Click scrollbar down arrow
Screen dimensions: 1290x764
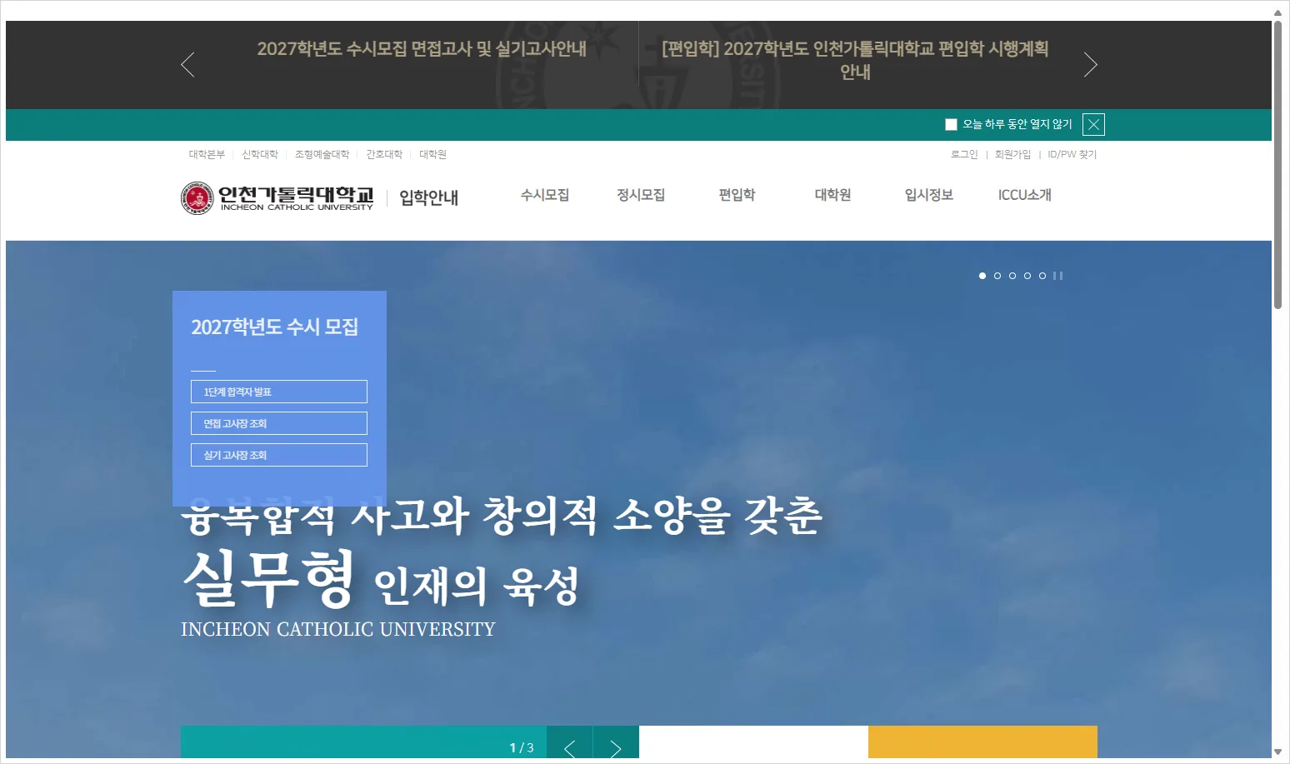(1277, 752)
